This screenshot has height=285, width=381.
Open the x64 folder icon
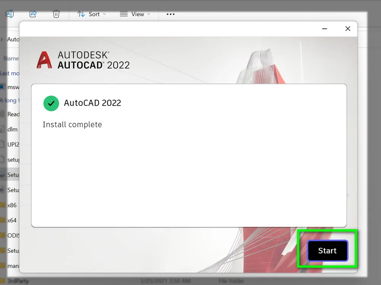[3, 220]
